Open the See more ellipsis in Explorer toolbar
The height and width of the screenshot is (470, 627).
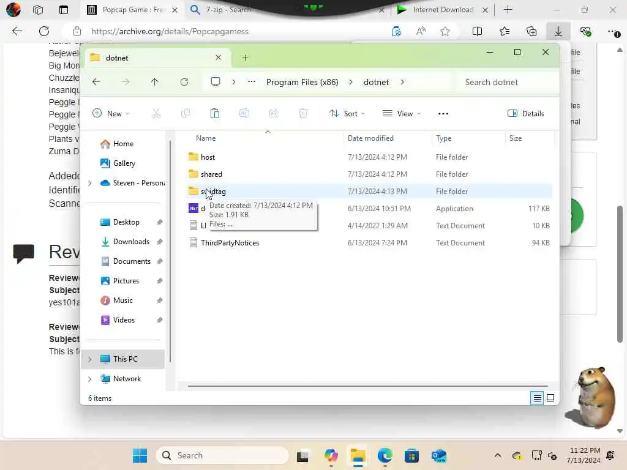(443, 113)
